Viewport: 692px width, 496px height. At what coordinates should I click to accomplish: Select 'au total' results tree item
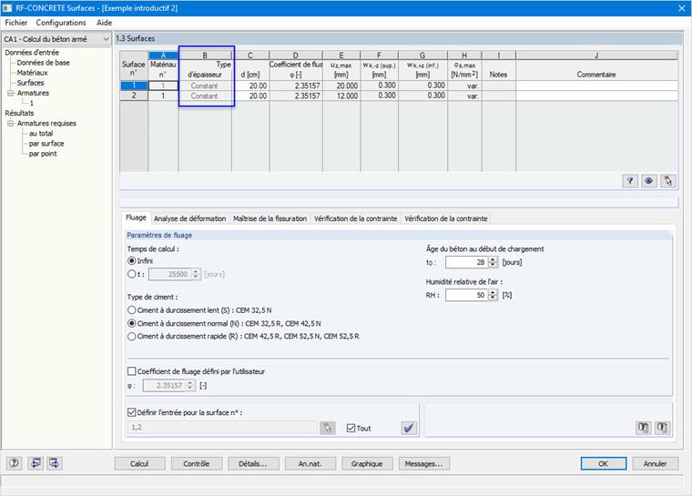[41, 133]
